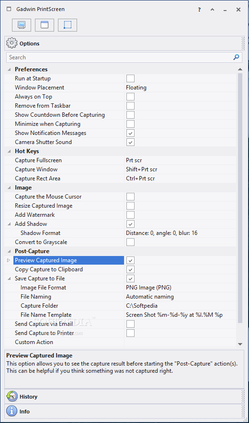Select the Capture Fullscreen hot key row
249x423 pixels.
click(x=121, y=160)
